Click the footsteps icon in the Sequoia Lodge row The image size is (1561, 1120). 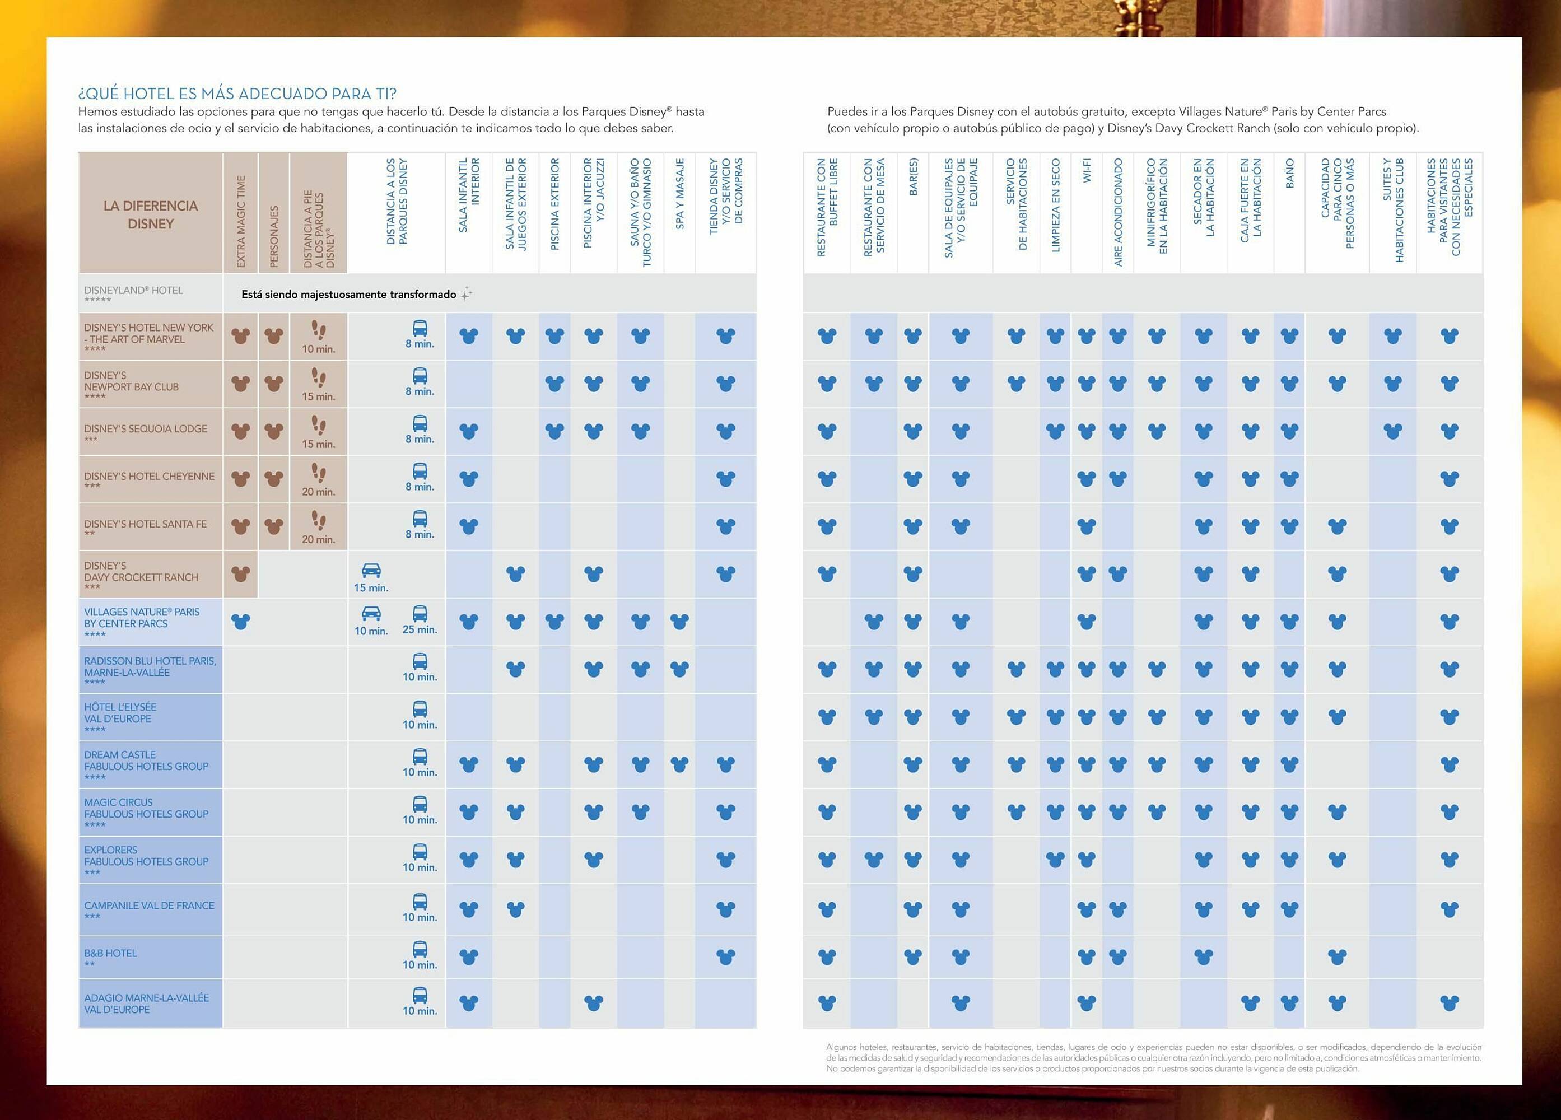point(318,425)
